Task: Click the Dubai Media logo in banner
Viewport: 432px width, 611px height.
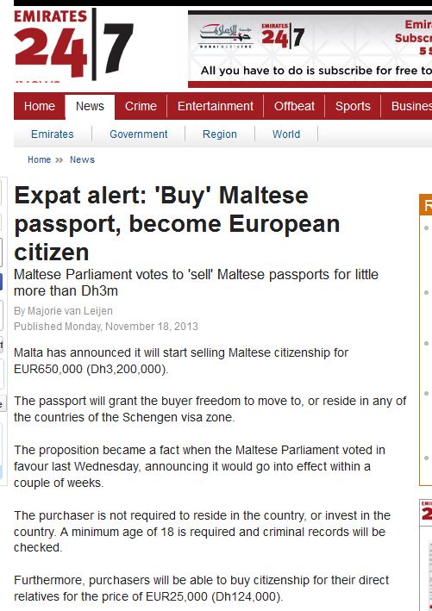Action: (226, 35)
